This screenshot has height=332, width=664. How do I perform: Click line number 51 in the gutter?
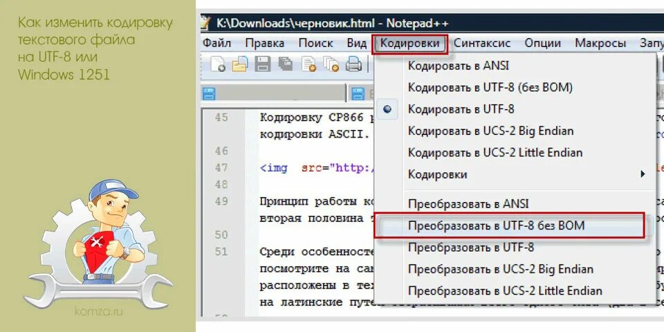tap(221, 252)
